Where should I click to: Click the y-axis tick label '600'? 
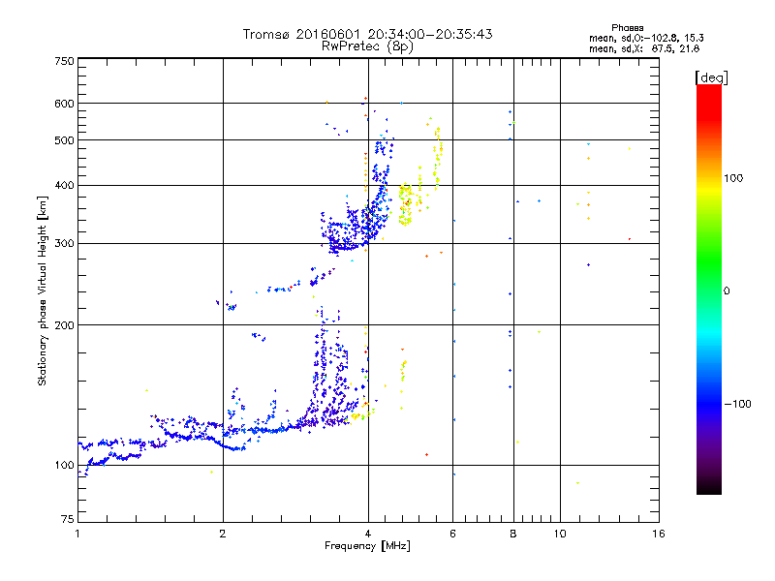64,104
